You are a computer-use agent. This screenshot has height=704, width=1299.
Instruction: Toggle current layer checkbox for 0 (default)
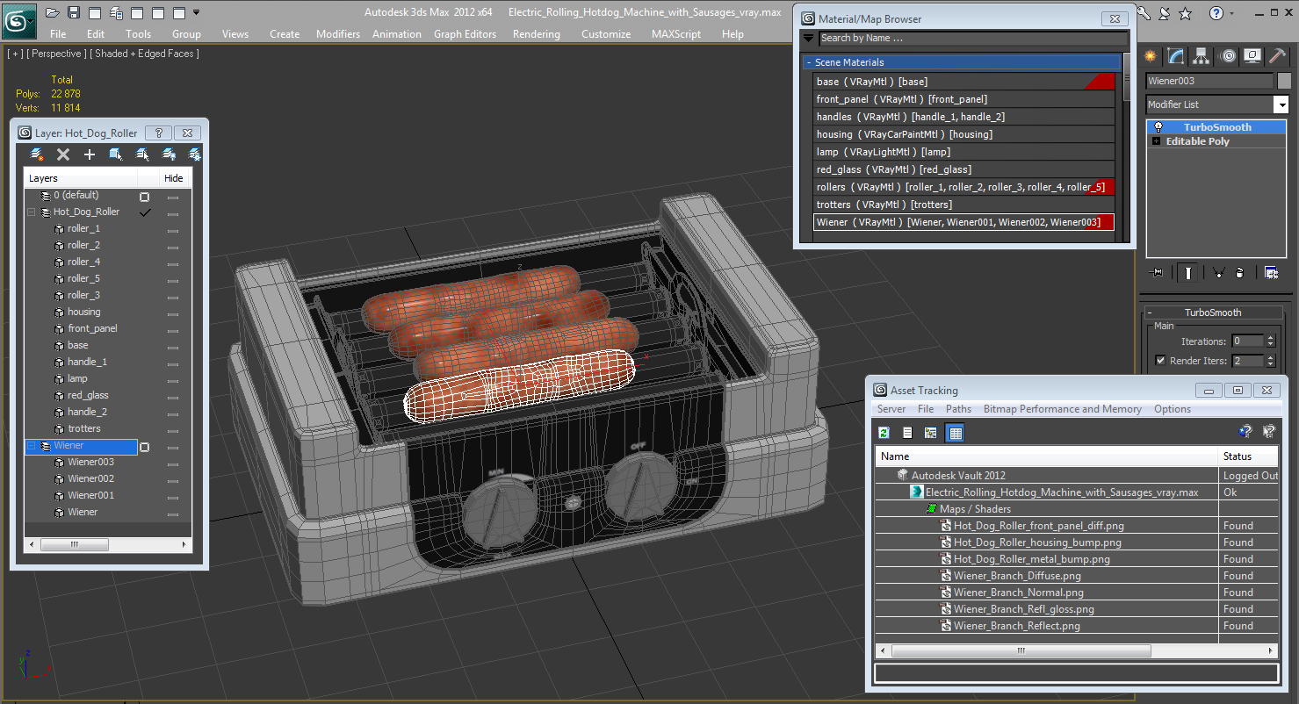pos(145,197)
